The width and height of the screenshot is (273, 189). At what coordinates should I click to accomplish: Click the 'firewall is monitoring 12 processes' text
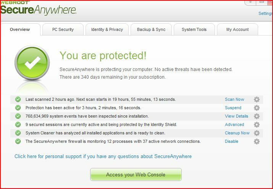(113, 141)
